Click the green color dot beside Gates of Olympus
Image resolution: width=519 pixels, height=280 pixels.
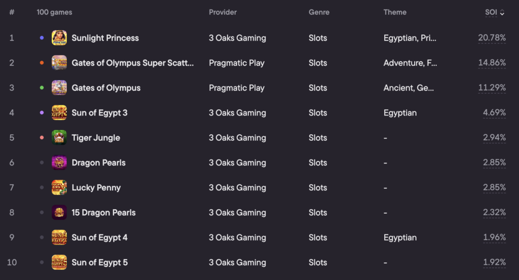pos(42,88)
